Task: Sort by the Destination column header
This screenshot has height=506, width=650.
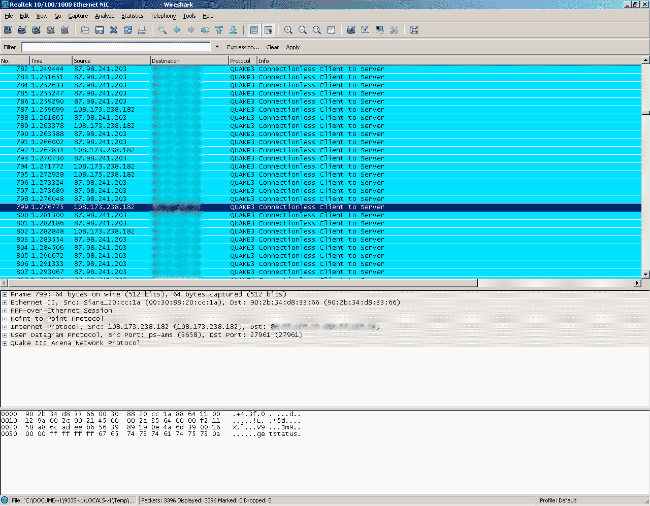Action: click(x=189, y=61)
